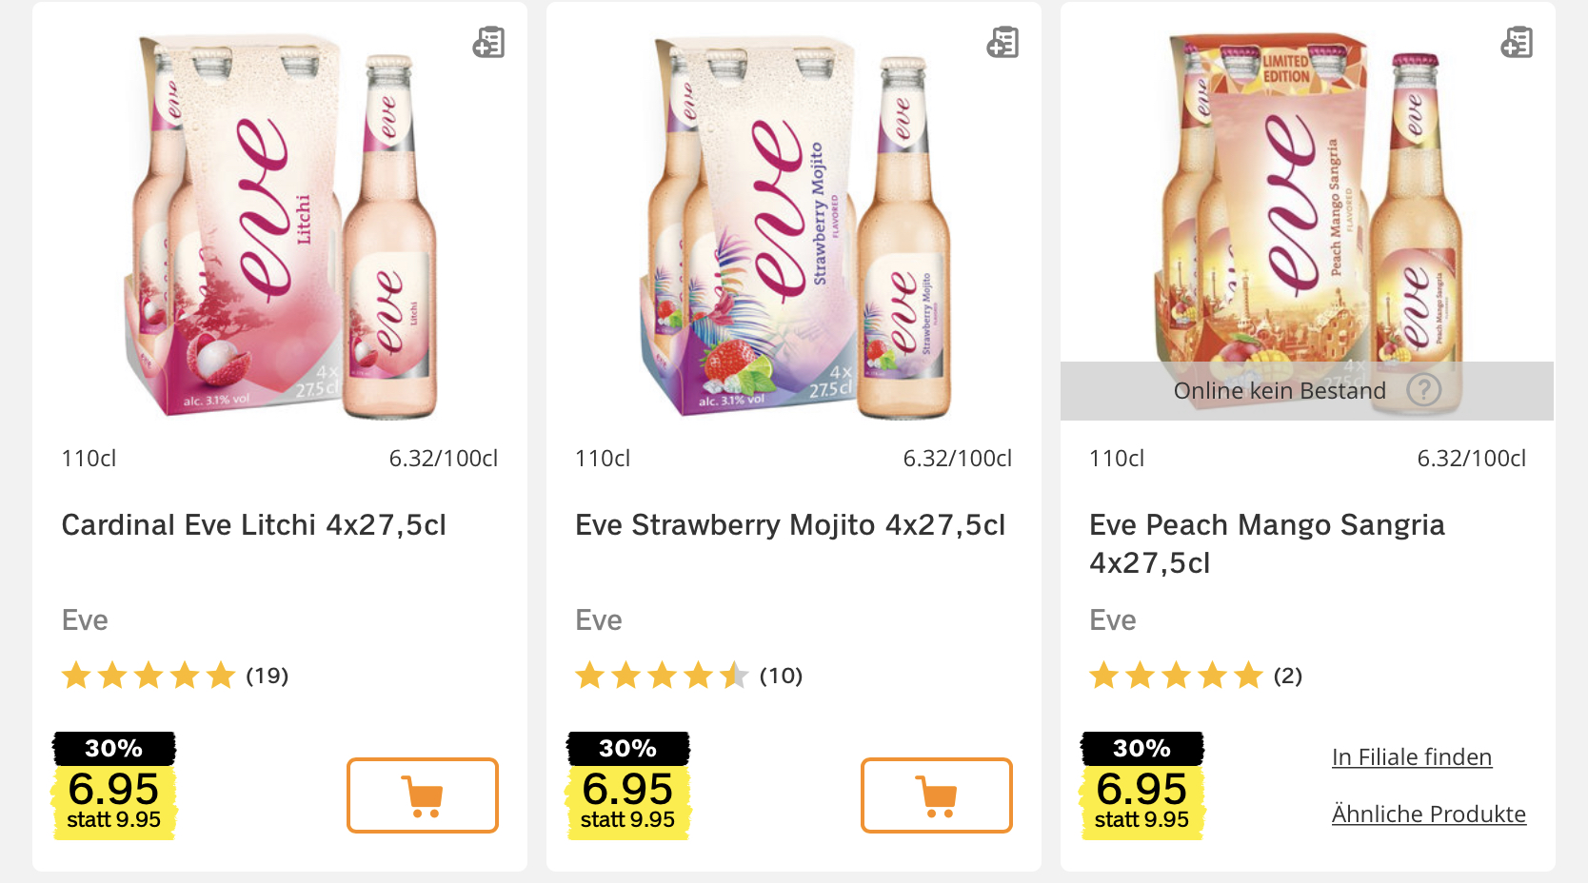
Task: Open the Ähnliche Produkte link
Action: coord(1428,814)
